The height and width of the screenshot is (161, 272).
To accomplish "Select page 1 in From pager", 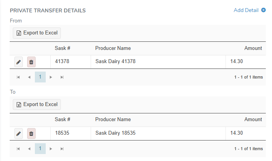I will [x=40, y=77].
